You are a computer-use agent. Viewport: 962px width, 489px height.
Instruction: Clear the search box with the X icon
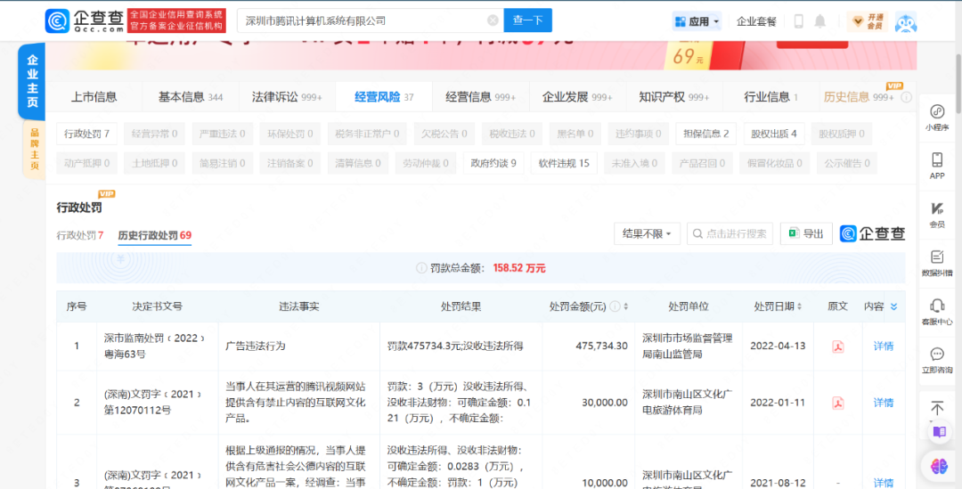[x=492, y=20]
